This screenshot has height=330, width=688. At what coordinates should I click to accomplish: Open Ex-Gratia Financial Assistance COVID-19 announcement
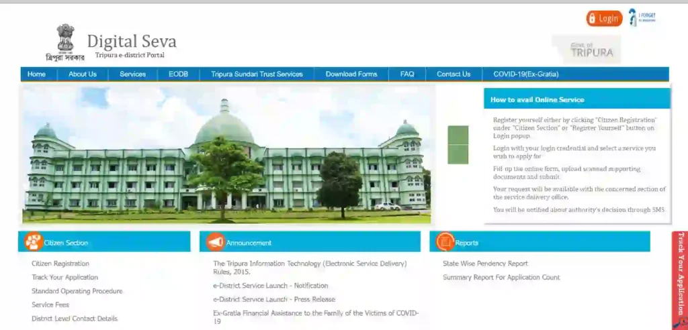[316, 317]
